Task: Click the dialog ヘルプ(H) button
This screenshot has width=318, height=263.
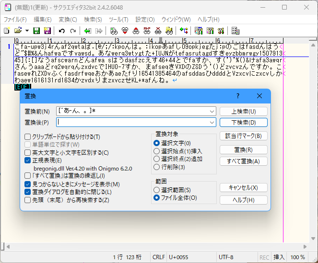Action: (x=244, y=200)
